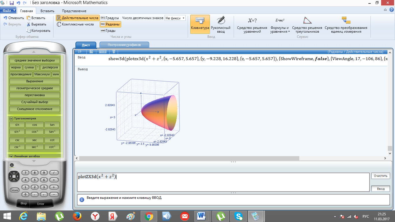Switch angle units to Градусы
The width and height of the screenshot is (395, 222).
[110, 18]
